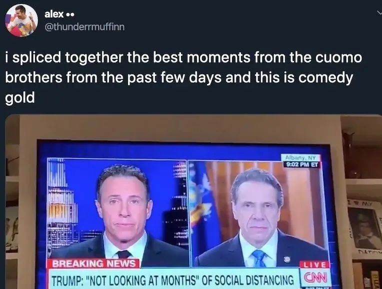Open alex's profile picture avatar

click(21, 20)
